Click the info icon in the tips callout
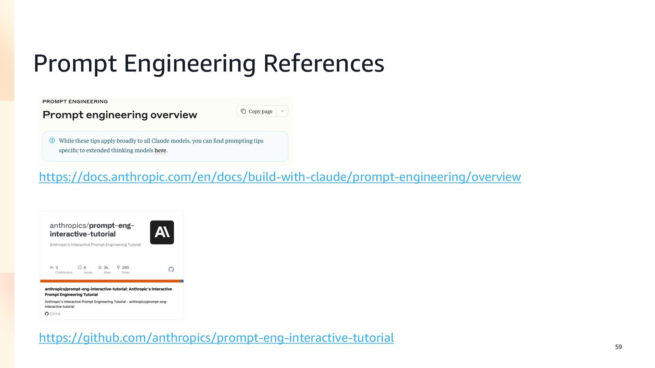This screenshot has width=655, height=368. coord(52,140)
